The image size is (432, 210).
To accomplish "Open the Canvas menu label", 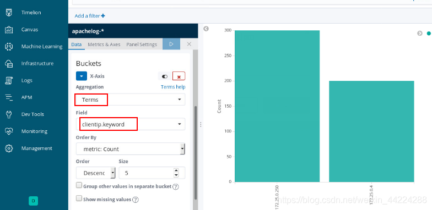I will tap(30, 30).
